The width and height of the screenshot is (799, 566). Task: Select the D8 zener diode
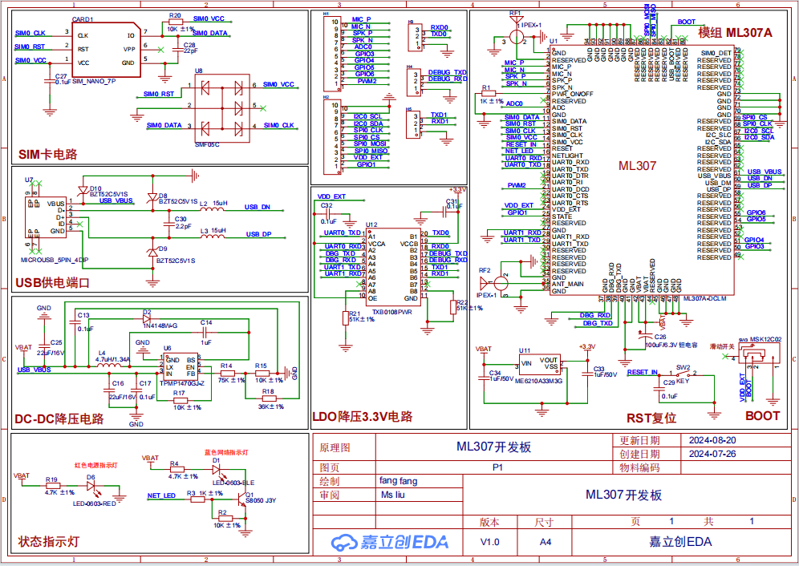pyautogui.click(x=152, y=197)
